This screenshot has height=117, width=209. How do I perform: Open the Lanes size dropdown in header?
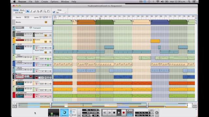pos(45,17)
